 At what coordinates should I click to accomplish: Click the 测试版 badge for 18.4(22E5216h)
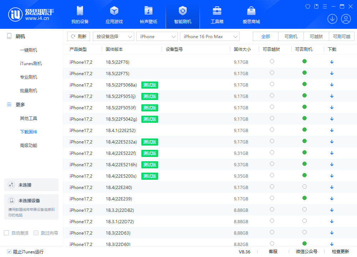coord(150,164)
